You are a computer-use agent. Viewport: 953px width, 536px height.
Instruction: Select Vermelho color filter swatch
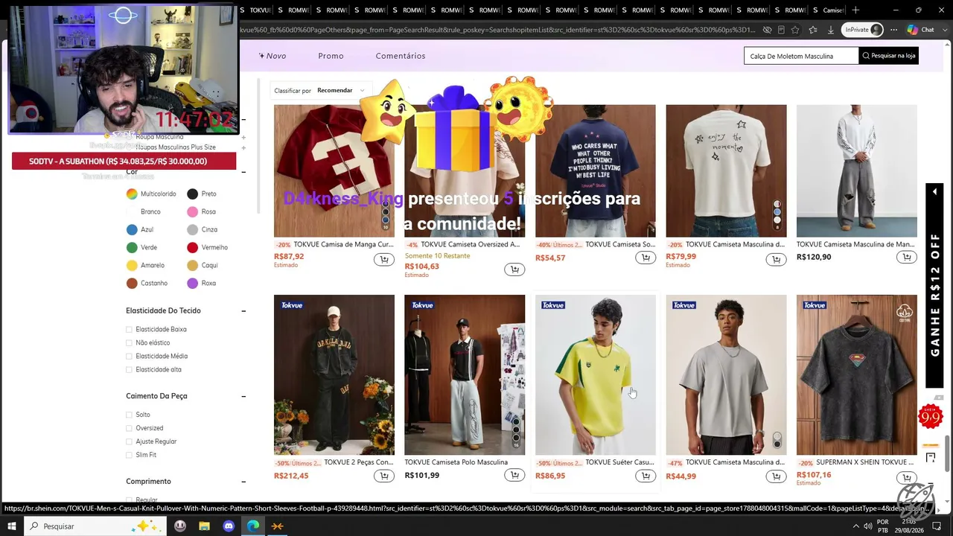(192, 247)
